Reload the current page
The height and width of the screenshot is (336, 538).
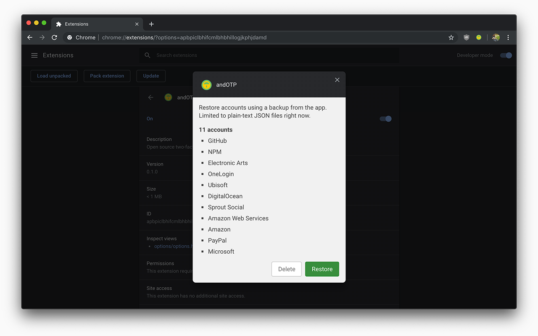[x=54, y=37]
